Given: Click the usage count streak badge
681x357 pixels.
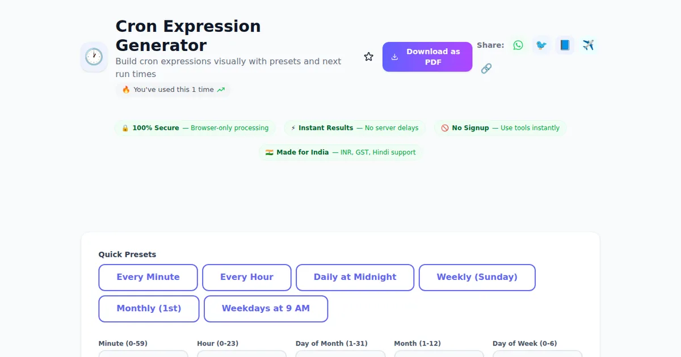Looking at the screenshot, I should (x=173, y=90).
